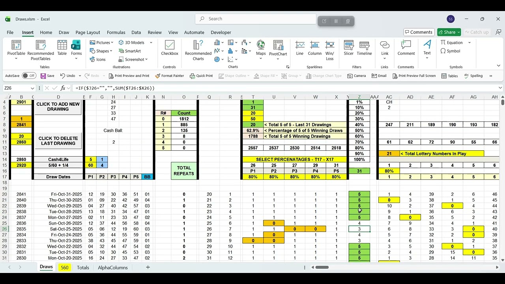Open the Charts dialog launcher
The image size is (505, 284).
(x=288, y=67)
